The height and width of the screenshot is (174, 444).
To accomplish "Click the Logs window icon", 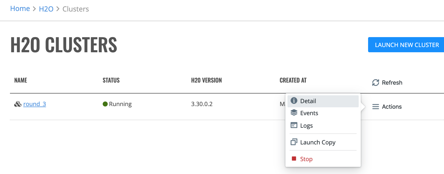I will click(x=294, y=125).
